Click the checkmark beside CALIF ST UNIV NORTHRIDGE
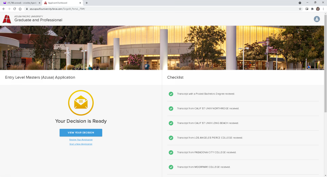This screenshot has width=327, height=177. point(171,108)
